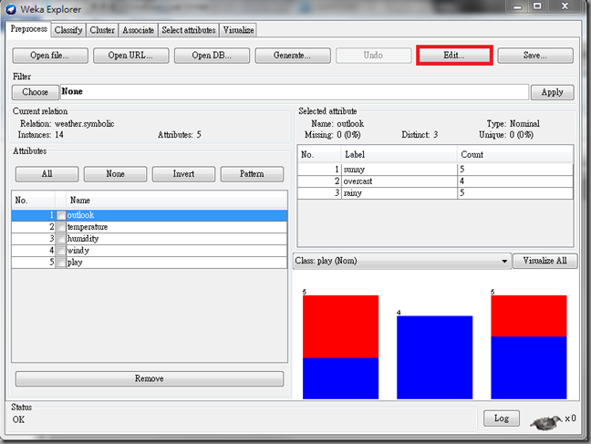Click the sunny label row
Image resolution: width=591 pixels, height=444 pixels.
tap(435, 170)
